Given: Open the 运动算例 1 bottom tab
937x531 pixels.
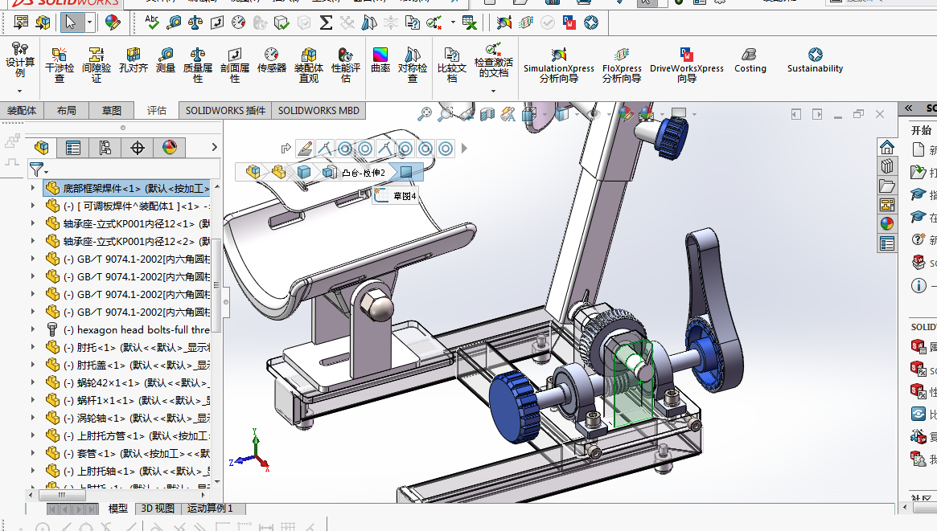Looking at the screenshot, I should tap(210, 509).
